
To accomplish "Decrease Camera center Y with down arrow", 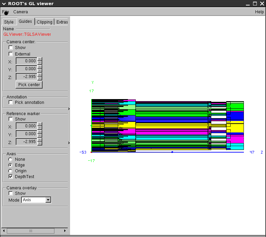I will coord(40,70).
